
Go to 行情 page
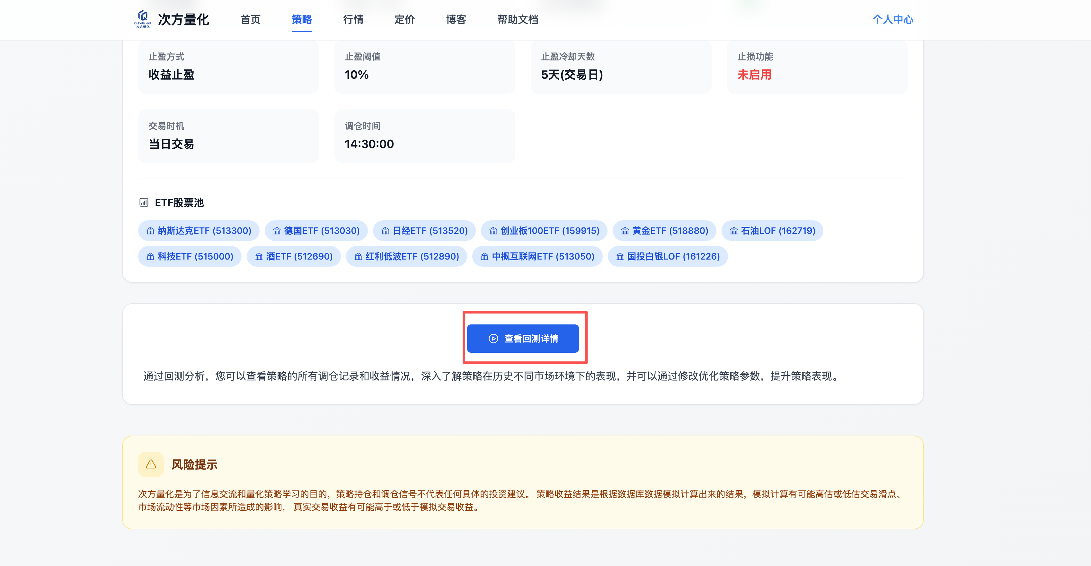pos(353,20)
